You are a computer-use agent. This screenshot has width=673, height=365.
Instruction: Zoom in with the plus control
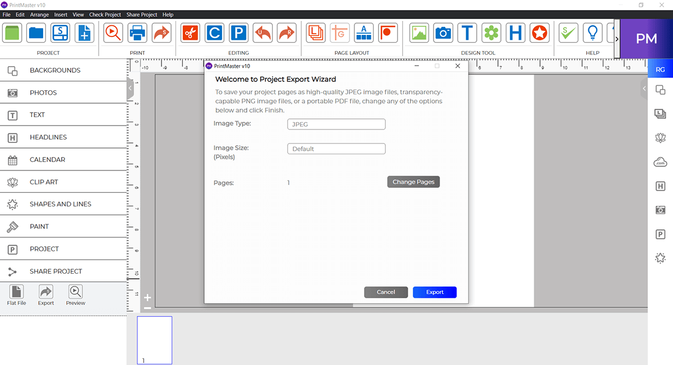coord(147,297)
